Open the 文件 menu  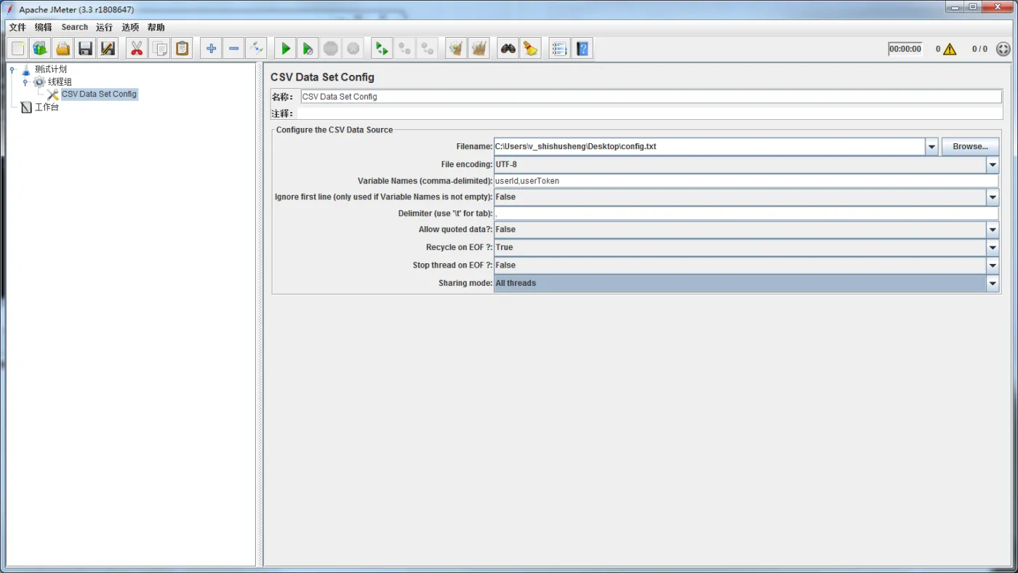[17, 27]
